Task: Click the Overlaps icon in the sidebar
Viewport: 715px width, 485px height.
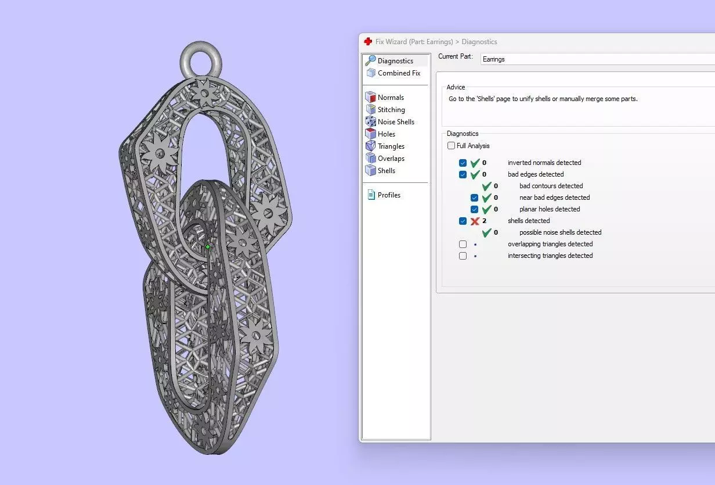Action: (x=370, y=158)
